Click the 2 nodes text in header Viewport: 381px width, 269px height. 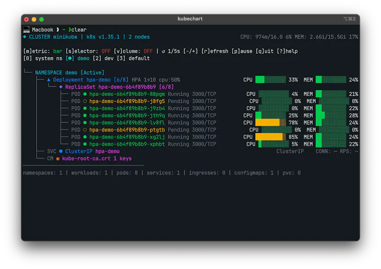point(139,37)
